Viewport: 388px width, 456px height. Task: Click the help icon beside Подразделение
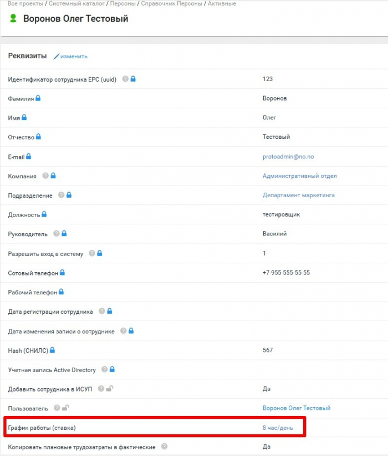pyautogui.click(x=61, y=196)
